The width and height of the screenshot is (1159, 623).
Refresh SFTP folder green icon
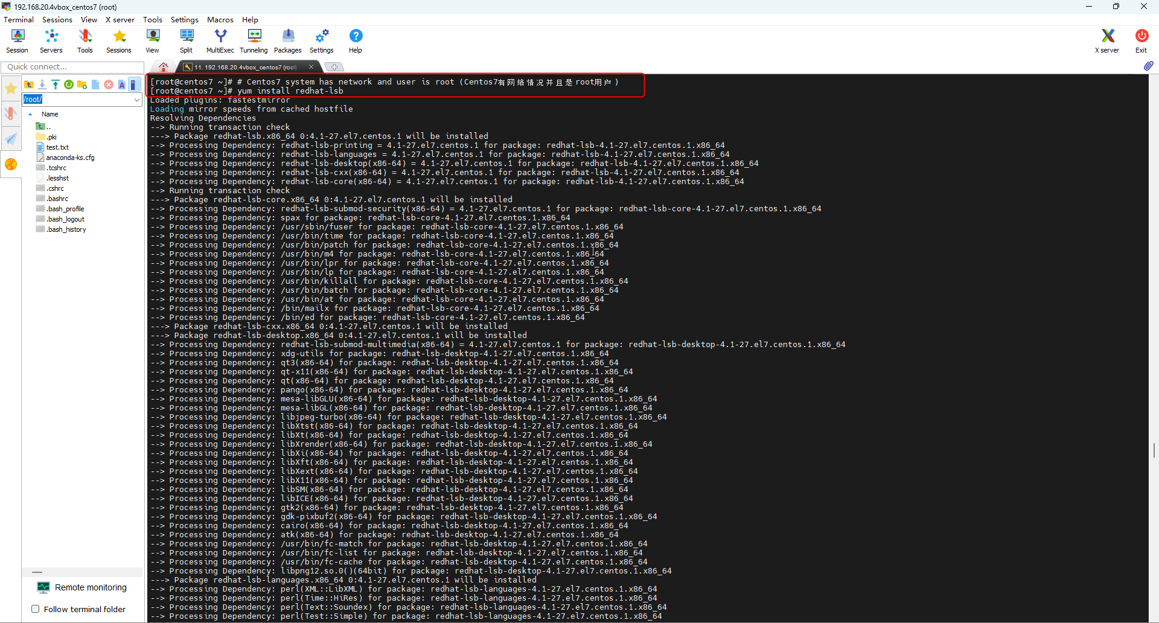[x=69, y=85]
